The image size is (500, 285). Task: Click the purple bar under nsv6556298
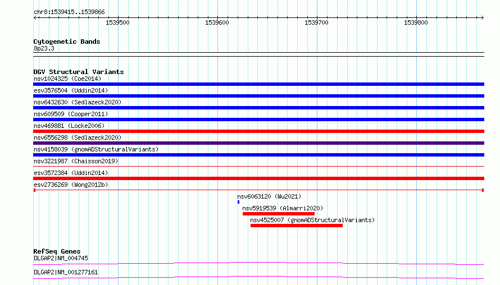(258, 143)
